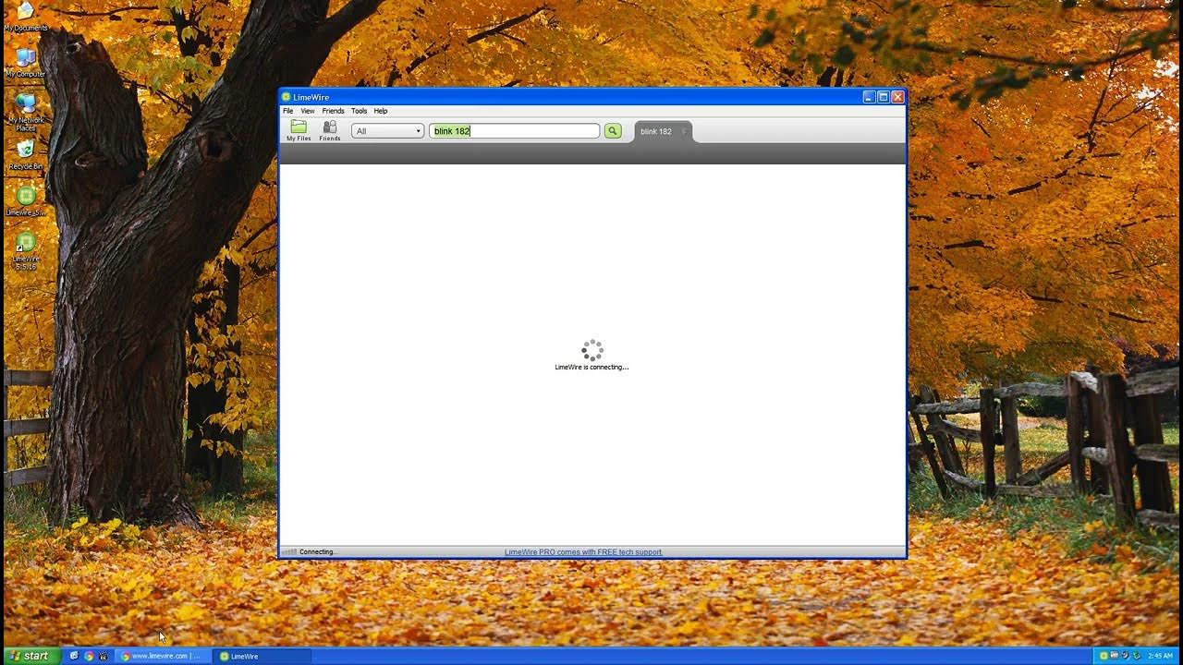
Task: Click the LimeWire title bar logo icon
Action: tap(287, 97)
